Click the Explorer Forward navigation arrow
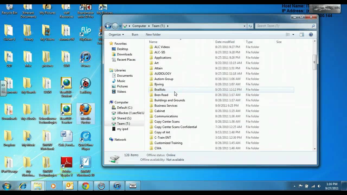The image size is (347, 195). (115, 26)
